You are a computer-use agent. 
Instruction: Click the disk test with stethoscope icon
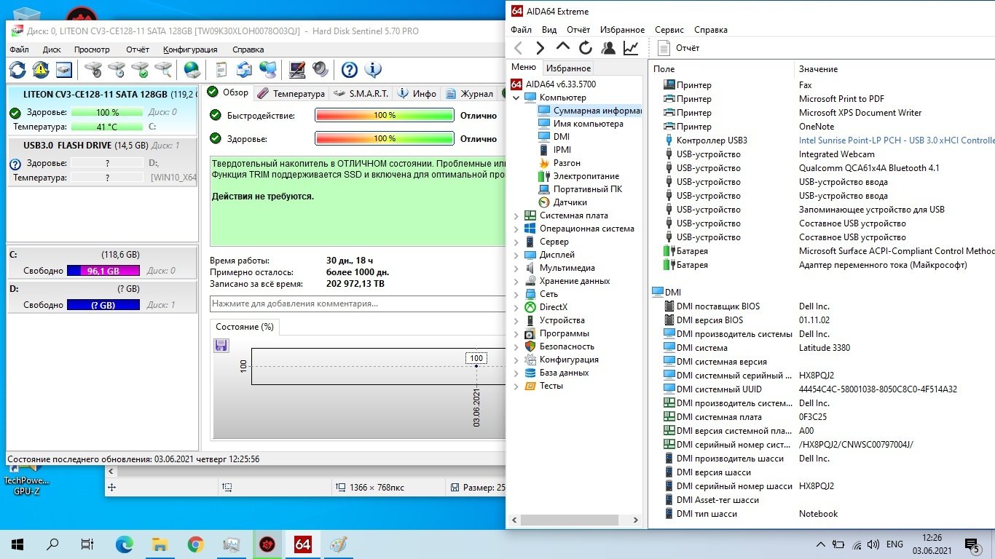[x=93, y=69]
